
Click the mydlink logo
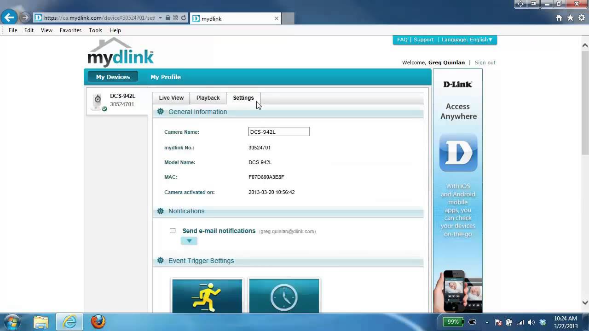tap(121, 52)
